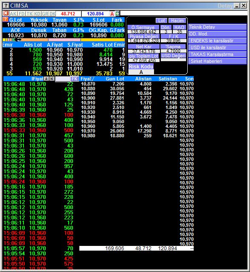250x272 pixels.
Task: Click the Fiyat column header to sort
Action: tap(87, 79)
